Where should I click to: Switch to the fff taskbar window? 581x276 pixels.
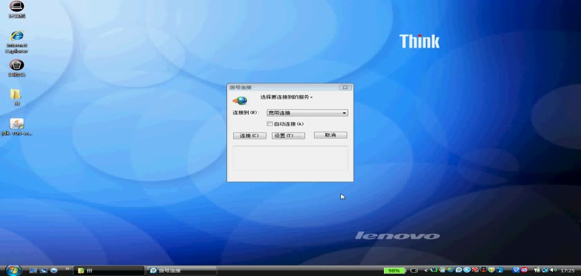click(109, 271)
